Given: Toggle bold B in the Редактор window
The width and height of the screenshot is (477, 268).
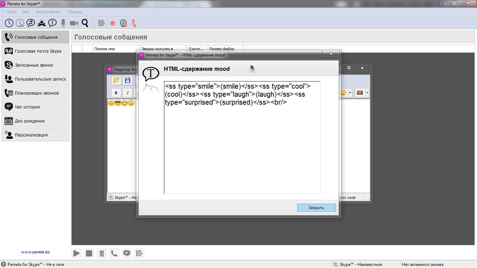Looking at the screenshot, I should [116, 93].
